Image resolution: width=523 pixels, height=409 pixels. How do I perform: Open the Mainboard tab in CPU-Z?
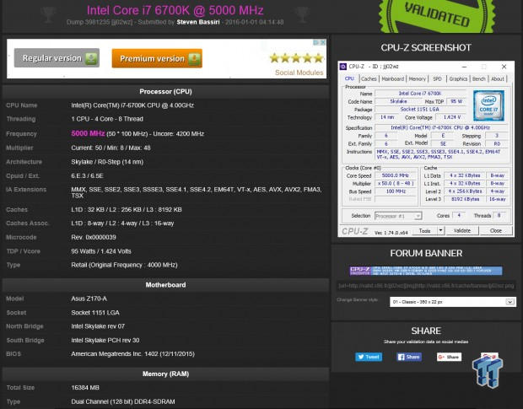pyautogui.click(x=392, y=79)
